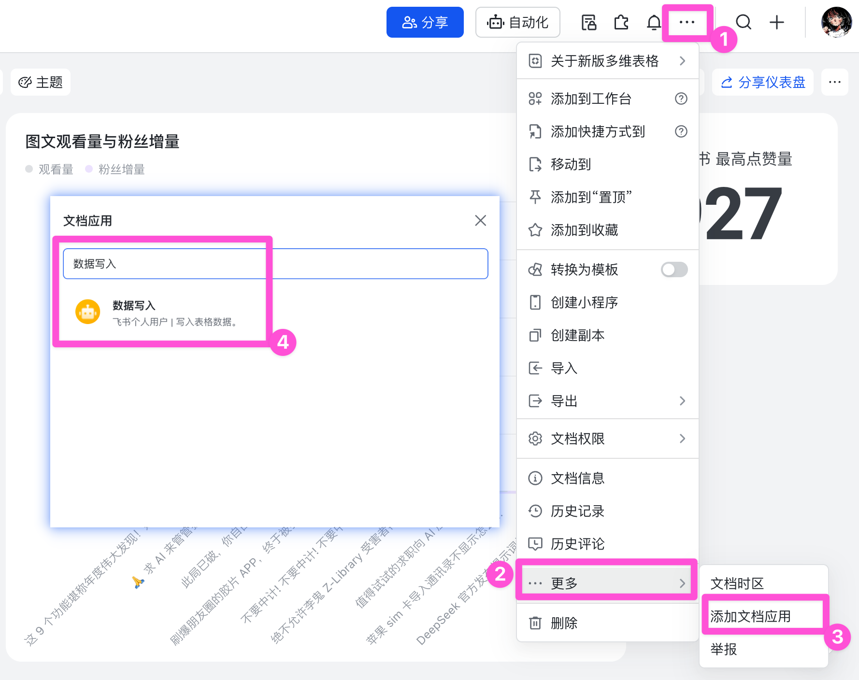The height and width of the screenshot is (680, 859).
Task: Click the 删除 trash icon
Action: (x=535, y=623)
